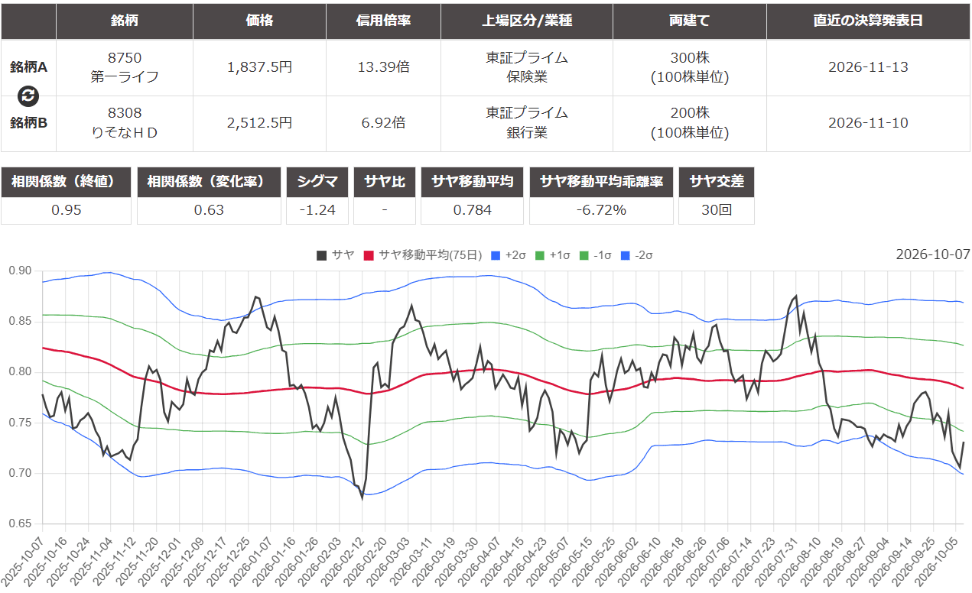Screen dimensions: 972x593
Task: Hide the +1σ band via the legend
Action: 553,255
